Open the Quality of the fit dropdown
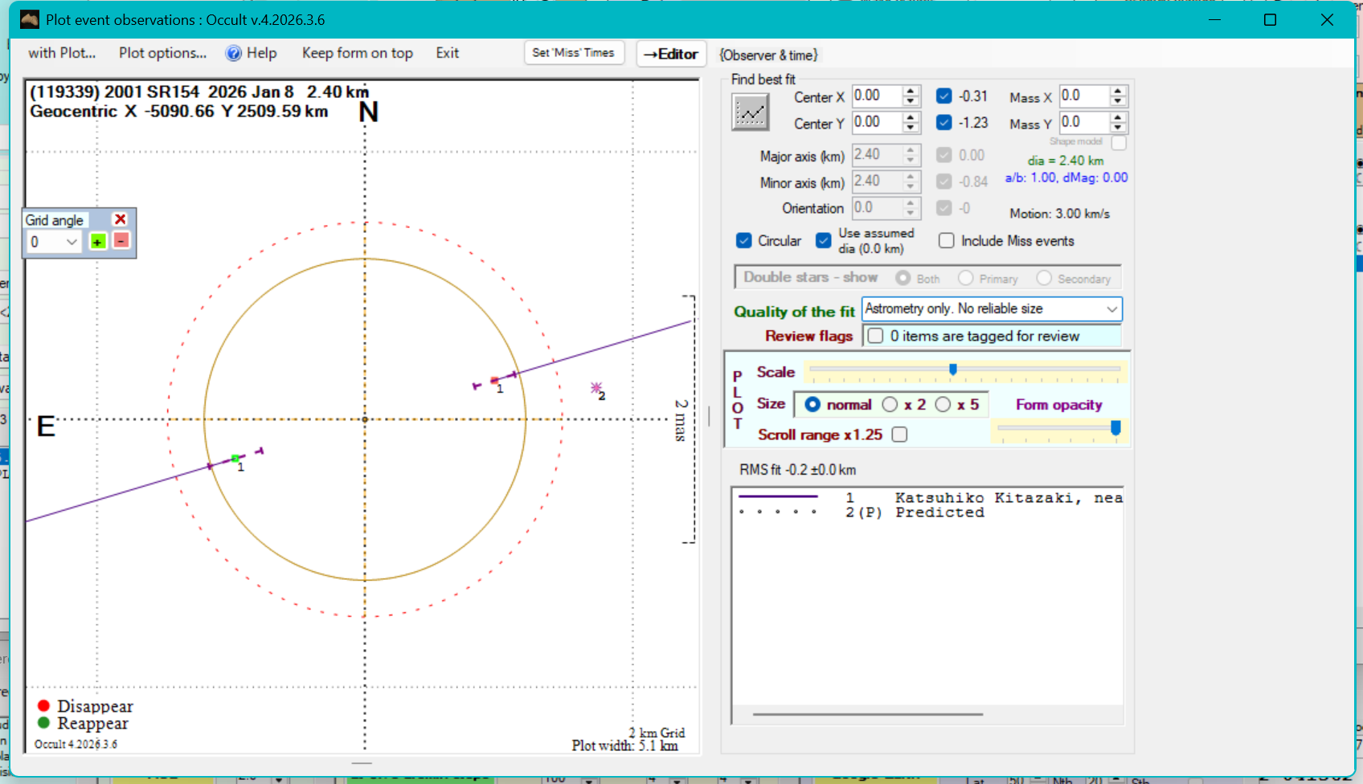The height and width of the screenshot is (784, 1363). (1111, 309)
